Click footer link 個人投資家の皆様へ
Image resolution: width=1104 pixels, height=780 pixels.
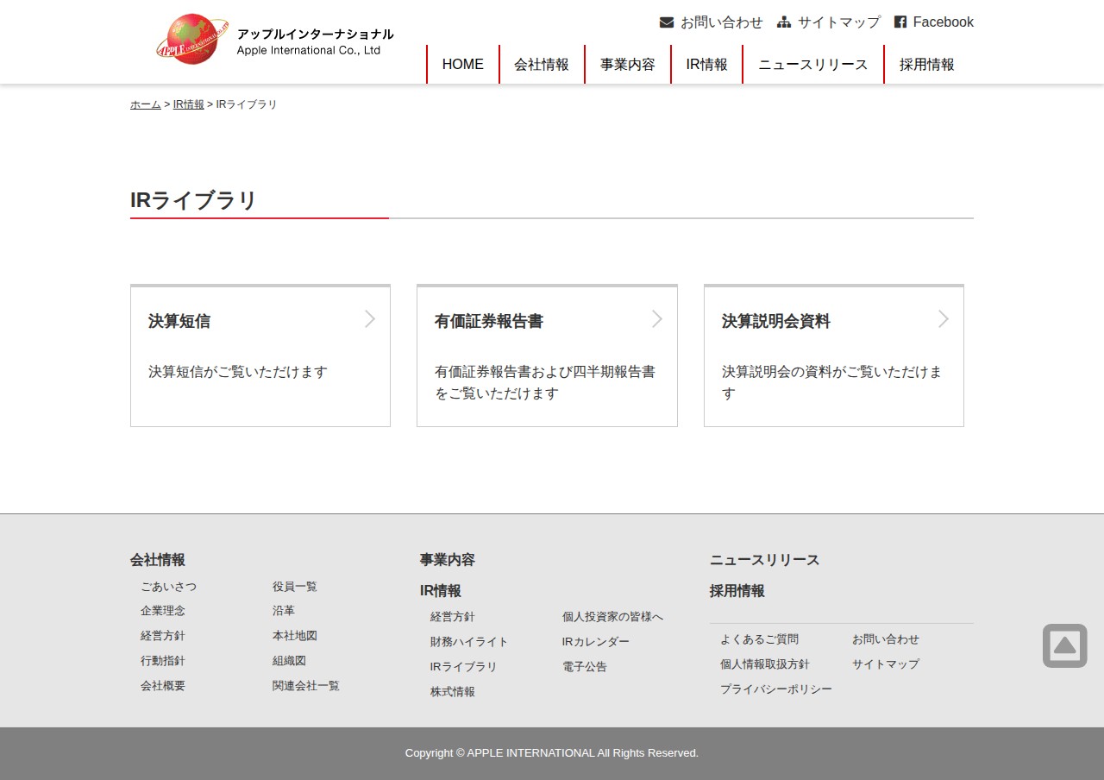click(612, 617)
